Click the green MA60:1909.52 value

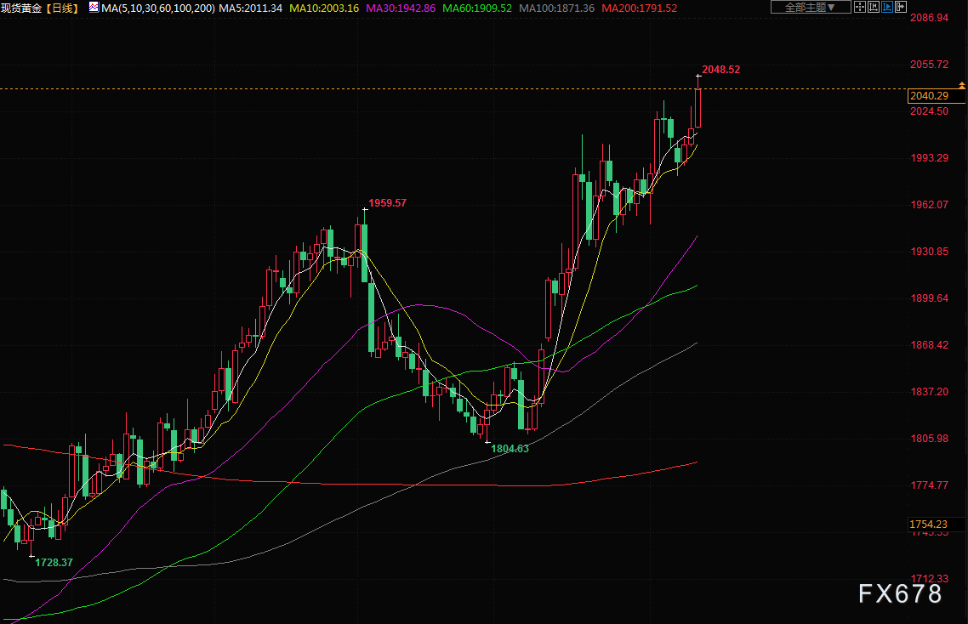point(477,8)
